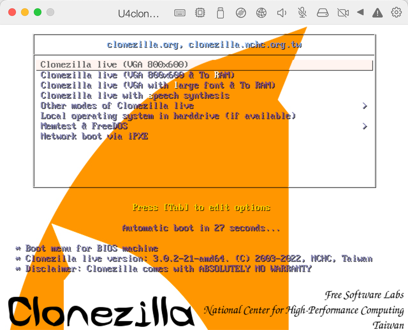This screenshot has width=408, height=330.
Task: Open the warning triangle alert icon
Action: pos(377,13)
